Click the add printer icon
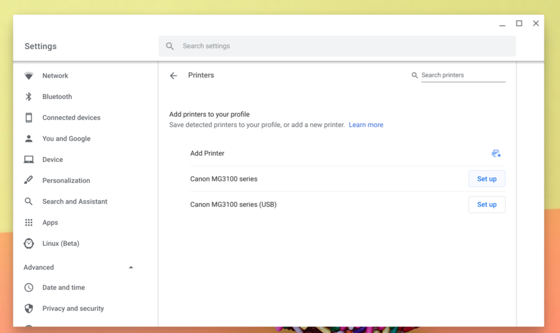 (496, 153)
